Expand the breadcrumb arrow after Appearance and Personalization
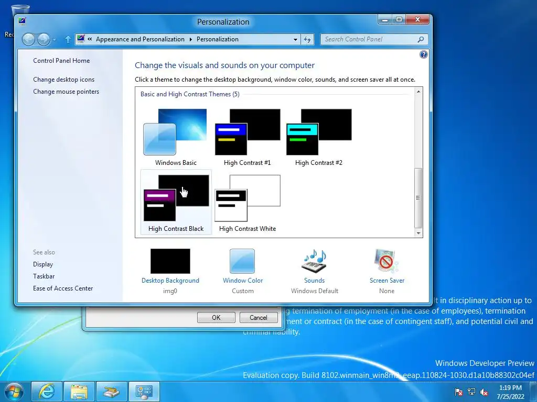The width and height of the screenshot is (537, 402). tap(191, 39)
